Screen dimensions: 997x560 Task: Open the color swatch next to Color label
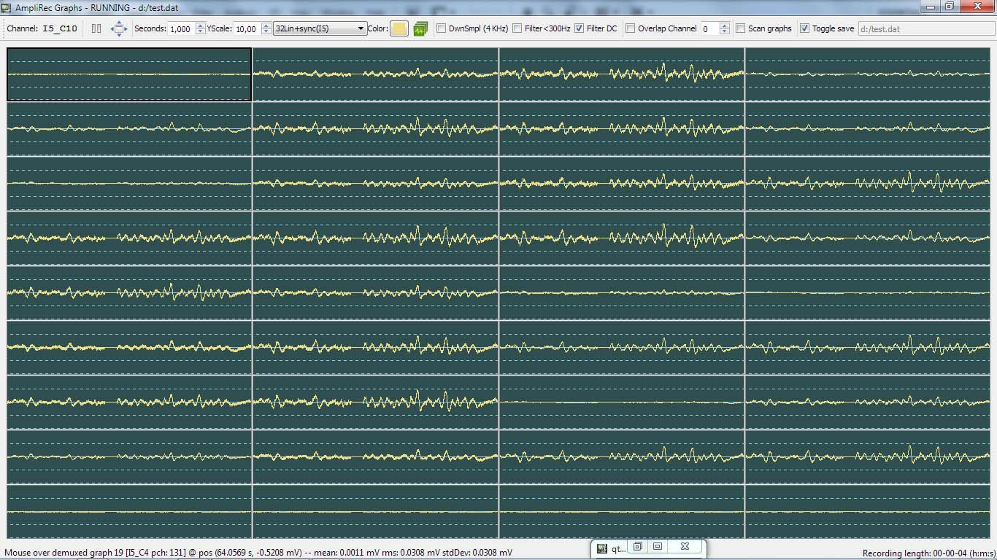[399, 28]
